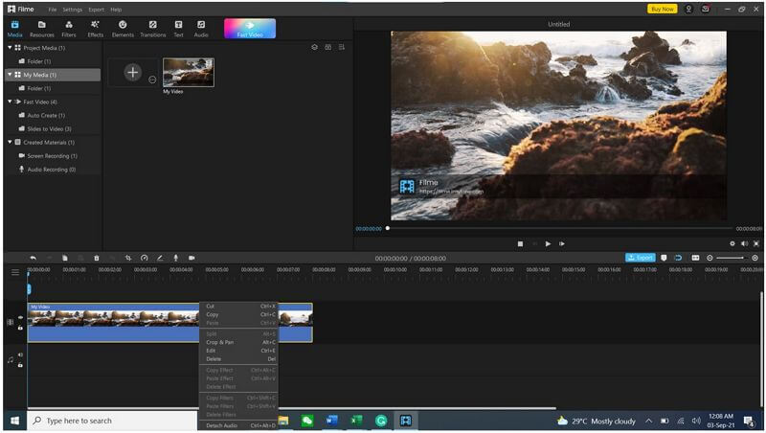Start voice recording with microphone icon

[176, 258]
